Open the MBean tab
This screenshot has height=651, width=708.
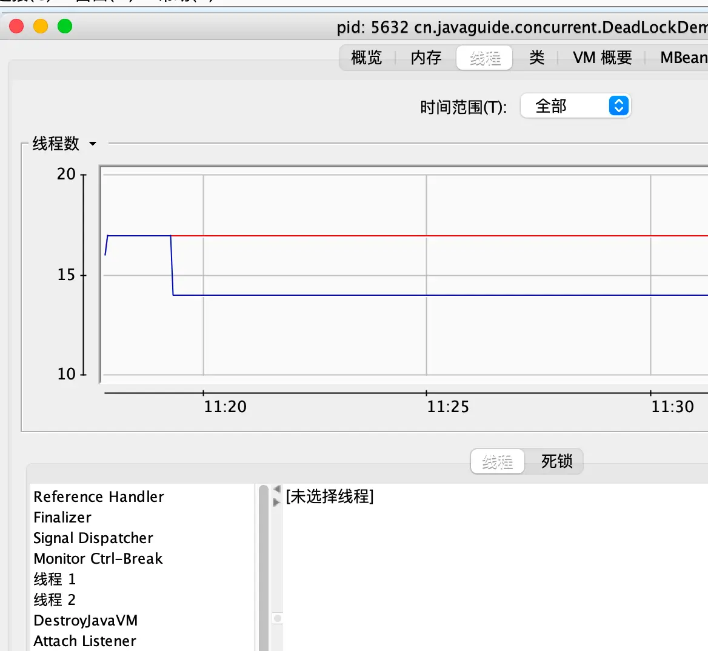[683, 58]
